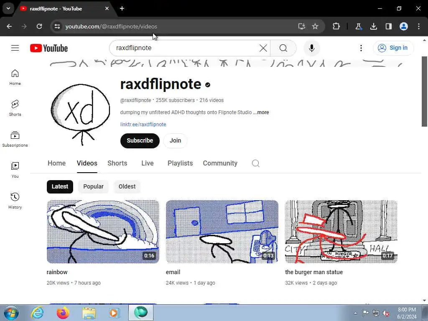Click the rainbow video thumbnail
Viewport: 428px width, 321px height.
click(103, 232)
